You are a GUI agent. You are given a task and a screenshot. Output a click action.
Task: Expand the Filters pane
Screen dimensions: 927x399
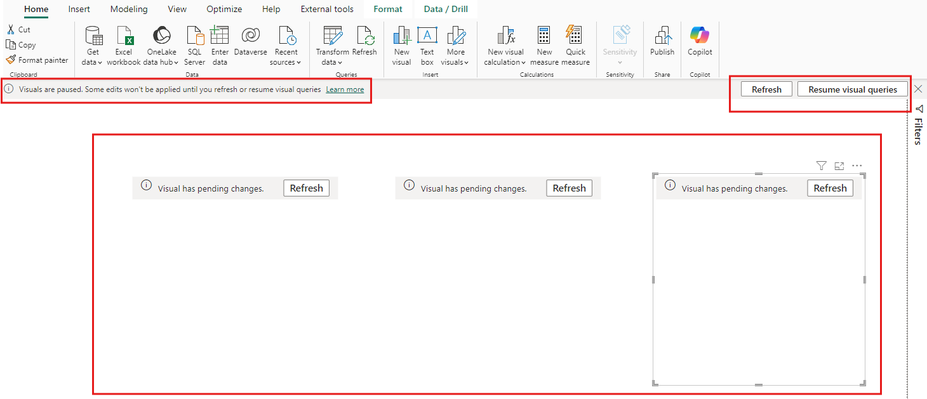pos(918,126)
